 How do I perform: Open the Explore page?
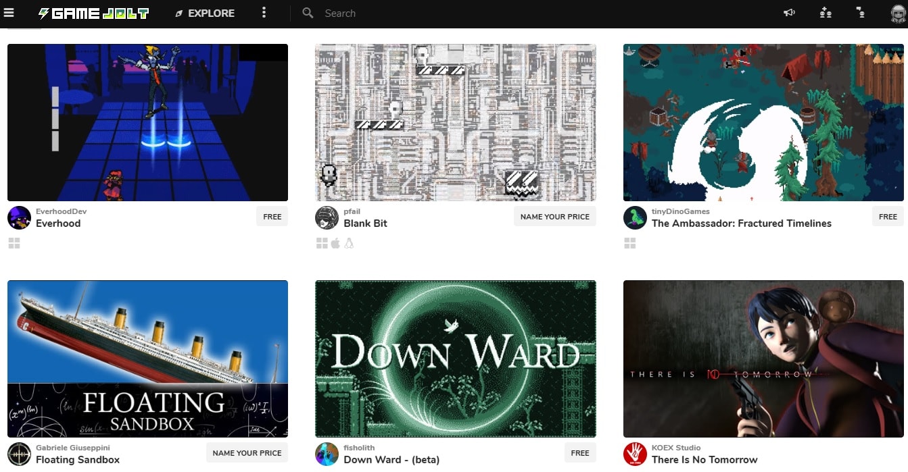coord(205,14)
